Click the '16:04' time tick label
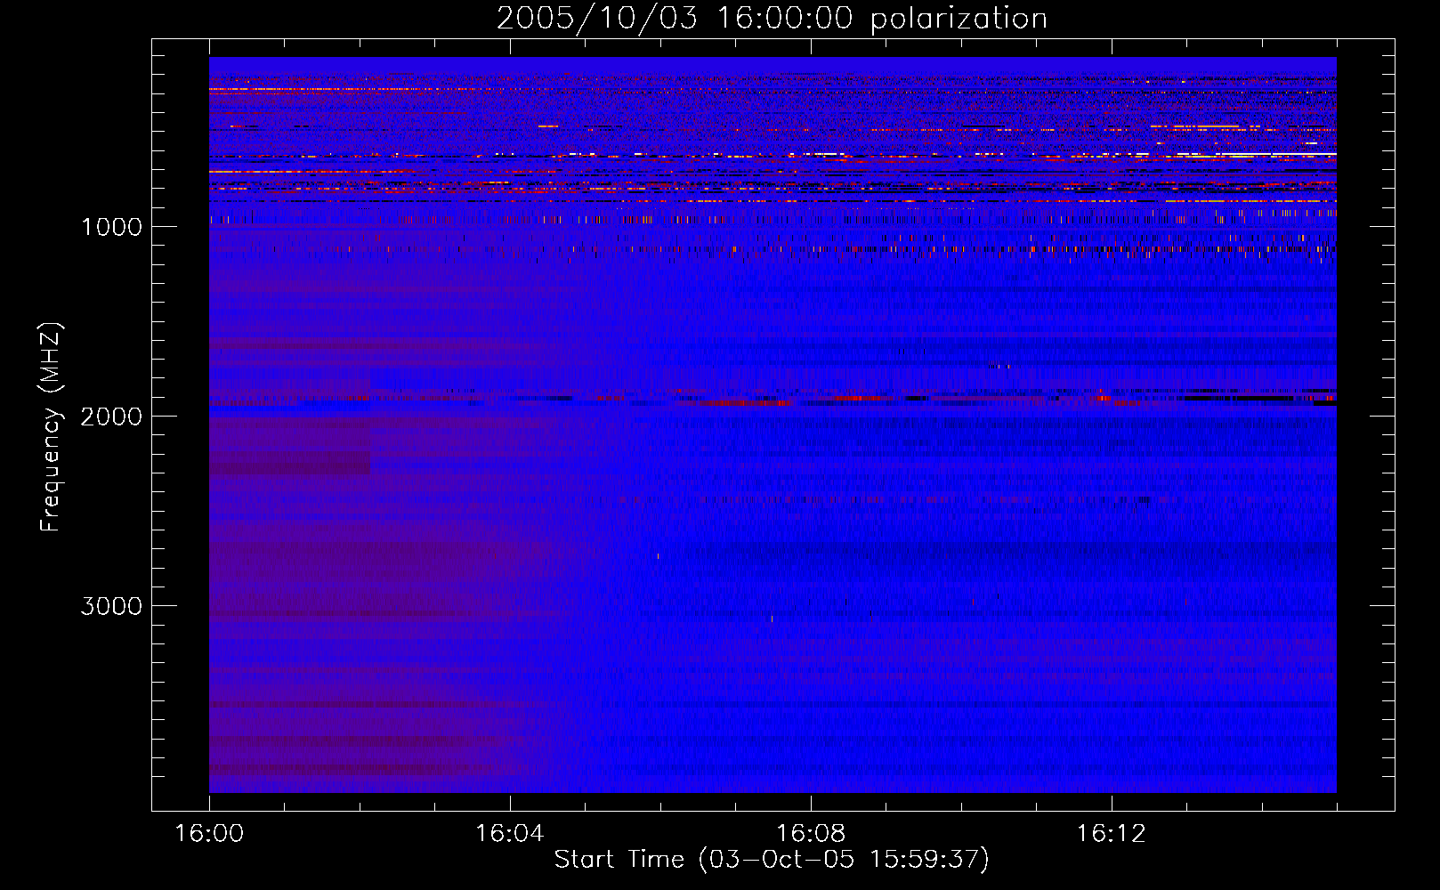The width and height of the screenshot is (1440, 890). [x=510, y=834]
